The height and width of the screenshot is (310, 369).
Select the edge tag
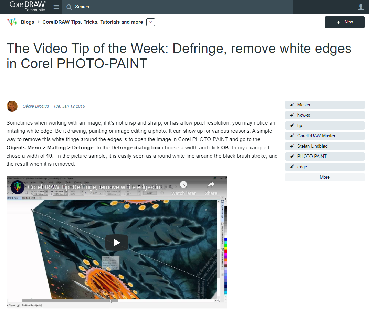[325, 167]
